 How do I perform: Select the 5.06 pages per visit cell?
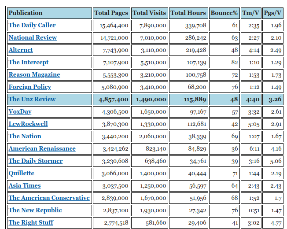pyautogui.click(x=273, y=161)
